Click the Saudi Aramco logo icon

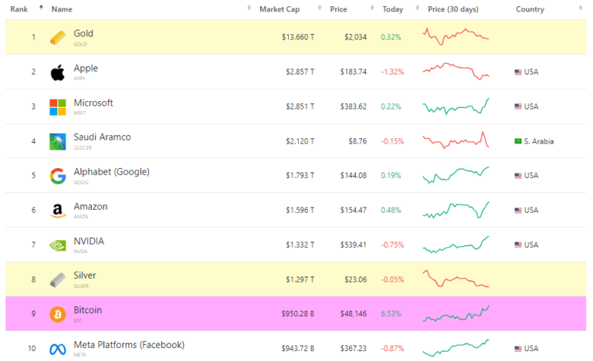pos(57,141)
